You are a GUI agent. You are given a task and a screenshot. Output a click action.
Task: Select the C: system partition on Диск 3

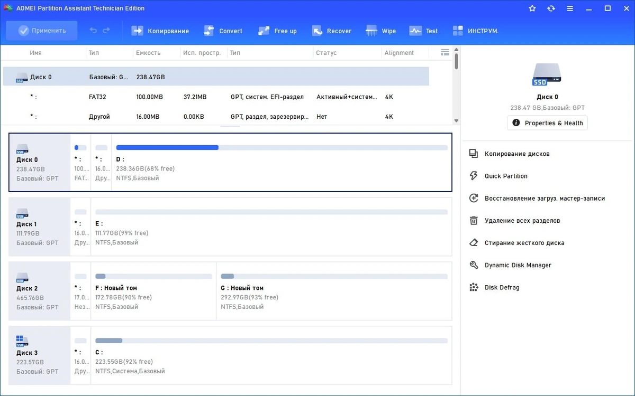click(x=271, y=355)
